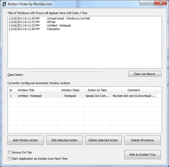Select the AltTab entry in focus list
Image resolution: width=169 pixels, height=167 pixels.
click(x=51, y=22)
